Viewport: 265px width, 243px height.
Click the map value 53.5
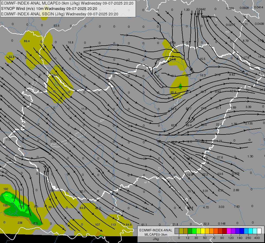point(57,26)
